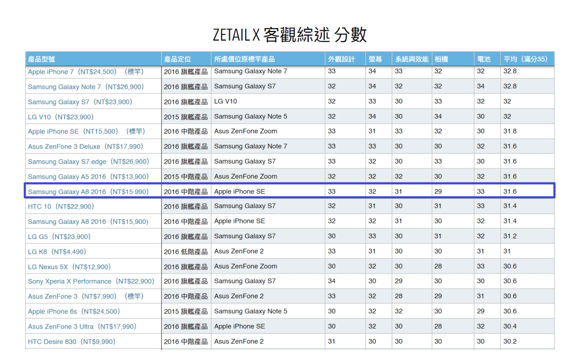Open the Apple iPhone 7 (NT$24,500) product link
This screenshot has height=363, width=580.
pyautogui.click(x=86, y=72)
